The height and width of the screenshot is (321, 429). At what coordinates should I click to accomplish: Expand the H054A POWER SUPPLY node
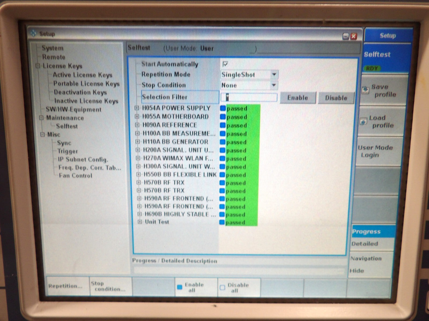pos(137,108)
